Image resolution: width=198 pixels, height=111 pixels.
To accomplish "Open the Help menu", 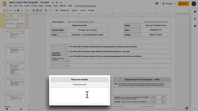I will [70, 6].
